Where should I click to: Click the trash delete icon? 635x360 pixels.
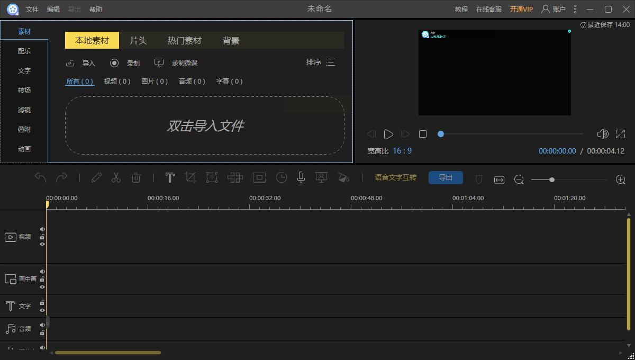tap(136, 178)
